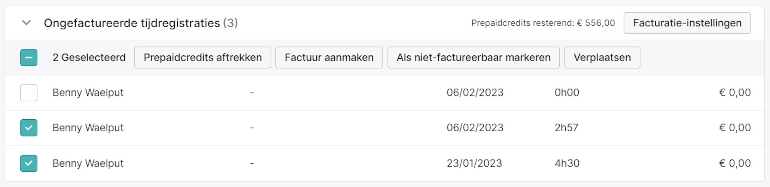Click the 23/01/2023 date cell
The height and width of the screenshot is (187, 770).
coord(474,163)
